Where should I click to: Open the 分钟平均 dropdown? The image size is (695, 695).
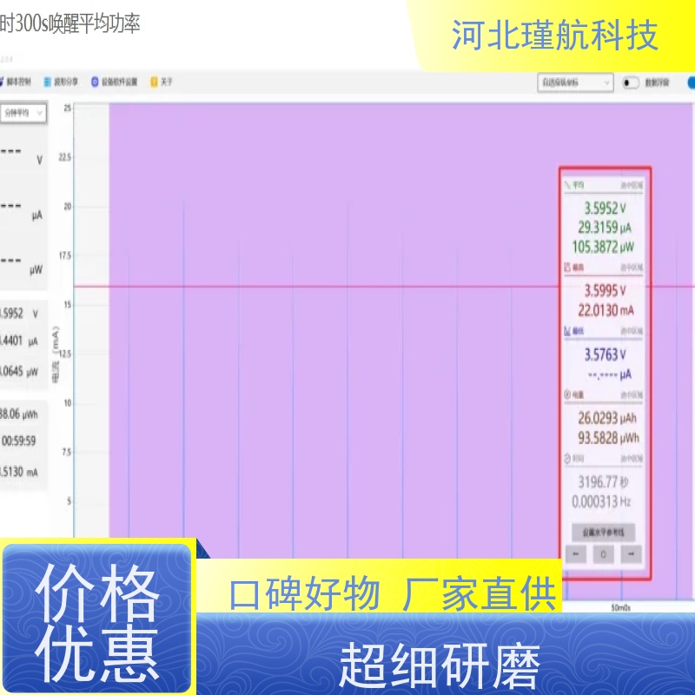(x=23, y=113)
